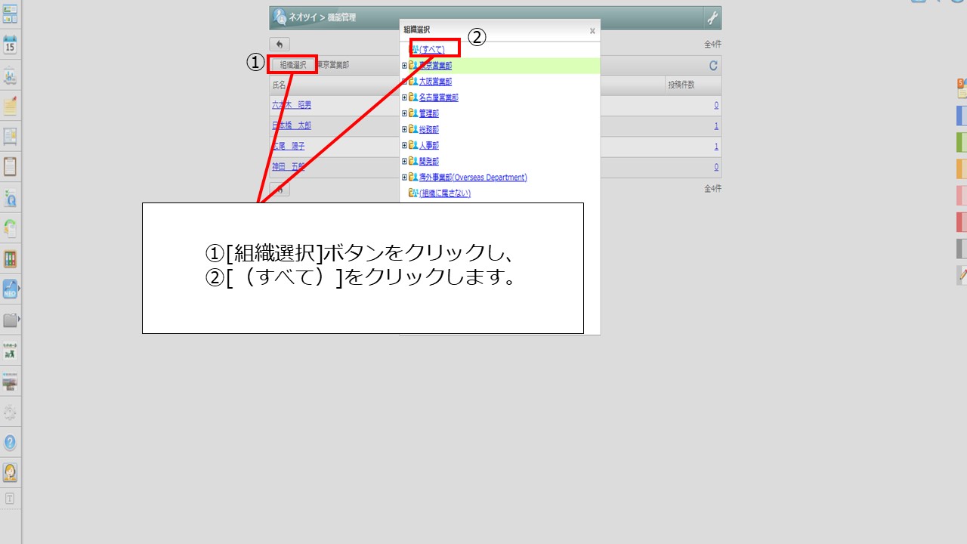967x544 pixels.
Task: Click the 組織選択 button
Action: (x=293, y=65)
